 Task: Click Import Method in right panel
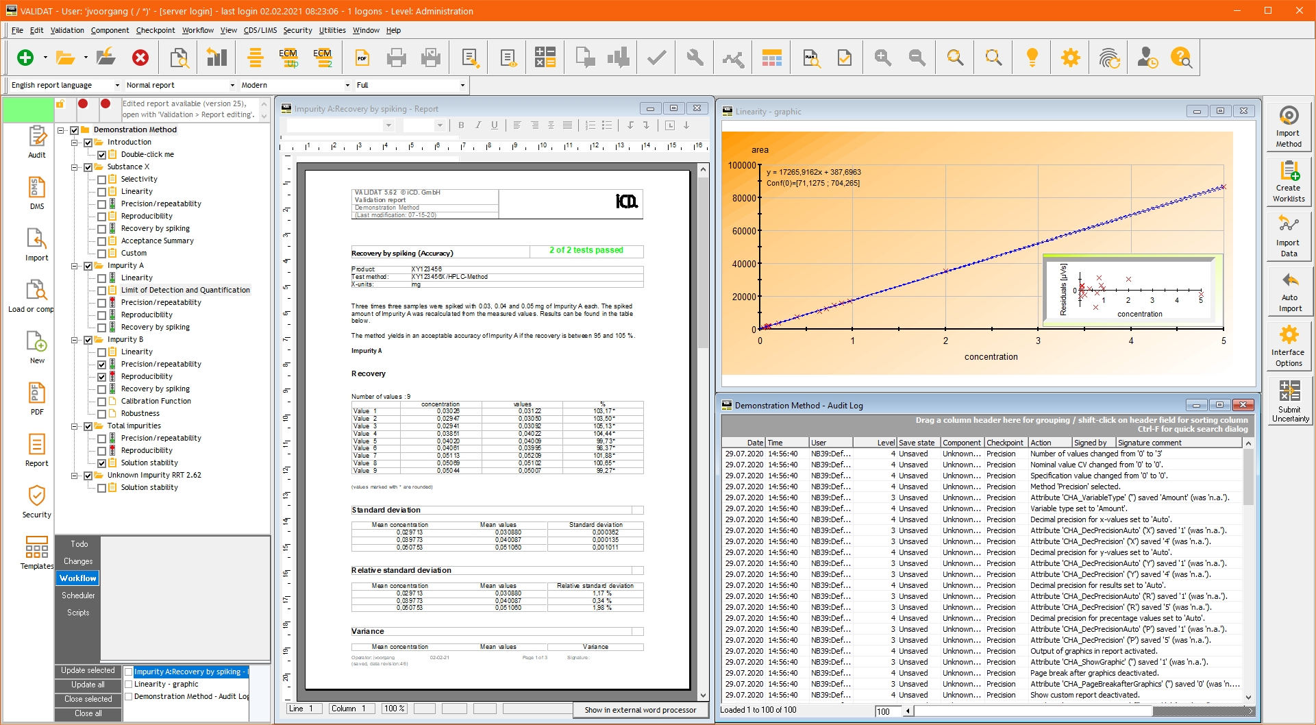[1288, 127]
